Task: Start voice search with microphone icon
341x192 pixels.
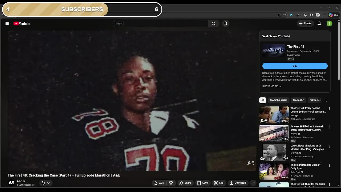Action: [x=226, y=23]
